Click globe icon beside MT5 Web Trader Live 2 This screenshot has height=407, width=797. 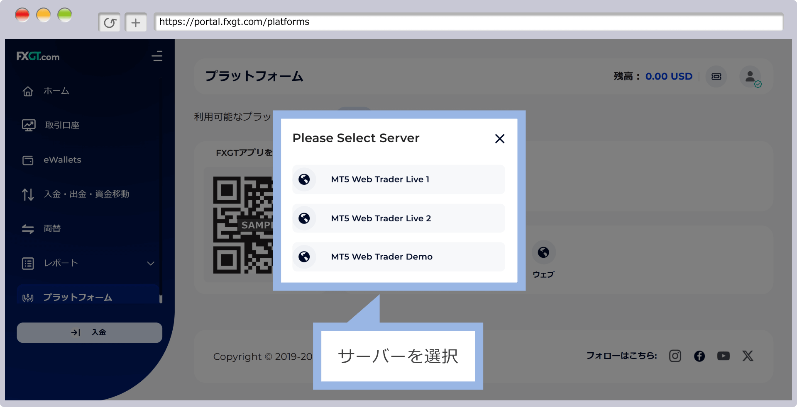point(304,218)
